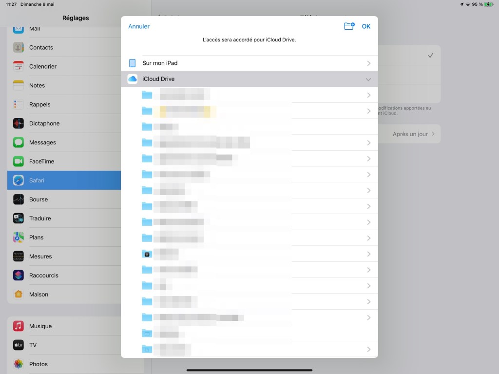The width and height of the screenshot is (499, 374).
Task: Open Dictaphone settings icon
Action: coord(19,123)
